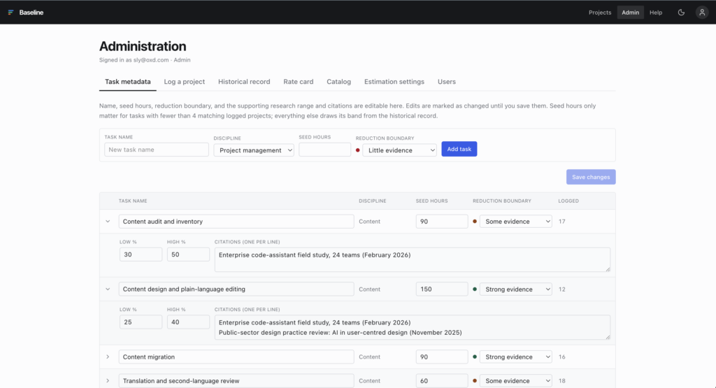Edit Translation and second-language review name field

tap(236, 381)
